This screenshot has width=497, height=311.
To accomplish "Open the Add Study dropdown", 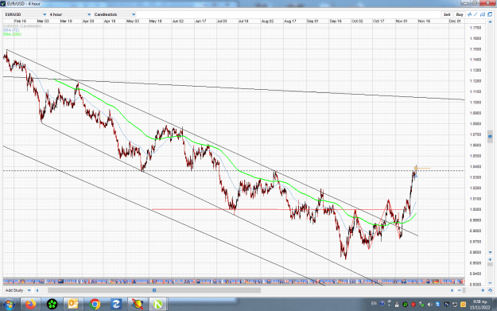I will (x=17, y=290).
